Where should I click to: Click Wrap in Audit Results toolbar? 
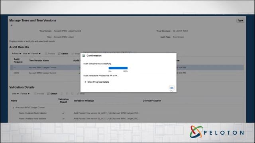pyautogui.click(x=76, y=54)
